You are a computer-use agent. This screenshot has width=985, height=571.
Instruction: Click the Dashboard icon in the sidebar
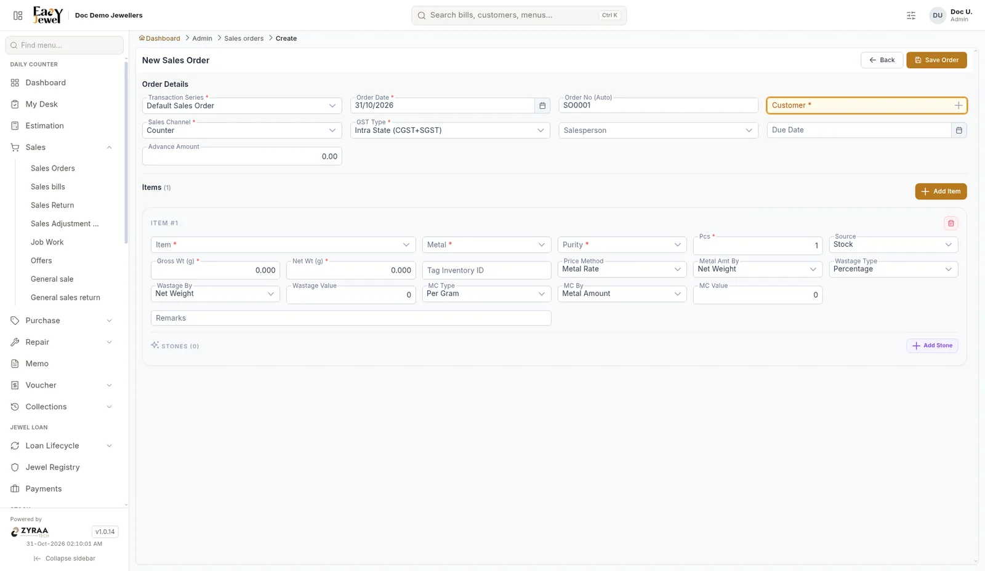15,82
